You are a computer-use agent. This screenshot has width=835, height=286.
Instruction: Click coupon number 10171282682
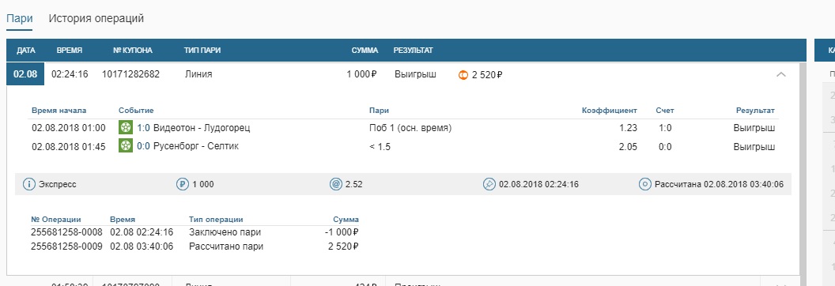coord(130,74)
